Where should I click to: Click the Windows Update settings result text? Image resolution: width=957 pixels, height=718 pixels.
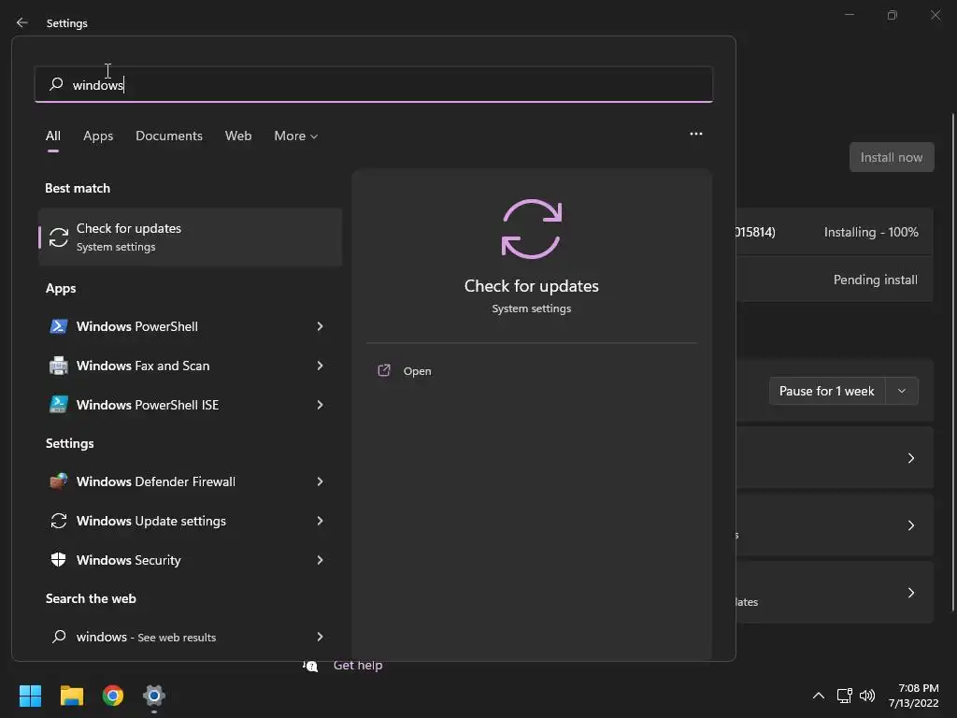pos(150,521)
